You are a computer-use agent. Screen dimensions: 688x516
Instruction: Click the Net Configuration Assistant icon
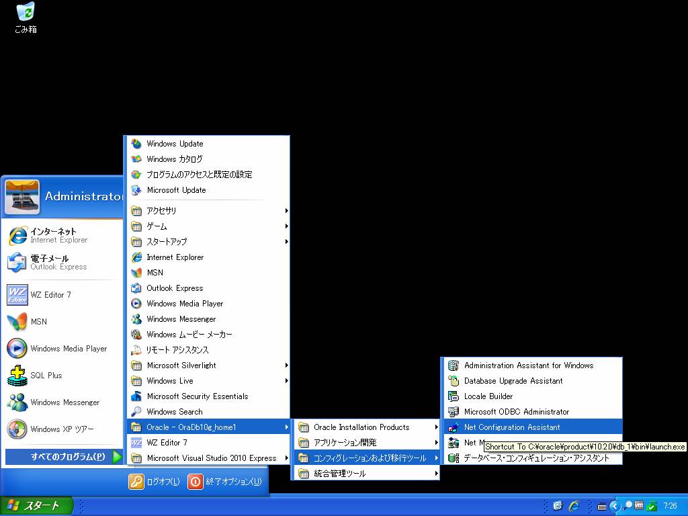pyautogui.click(x=454, y=427)
